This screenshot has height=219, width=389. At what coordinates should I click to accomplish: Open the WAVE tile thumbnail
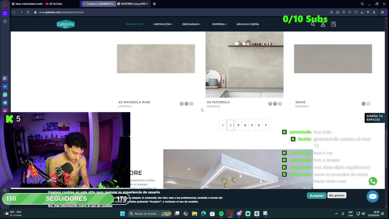pos(333,59)
